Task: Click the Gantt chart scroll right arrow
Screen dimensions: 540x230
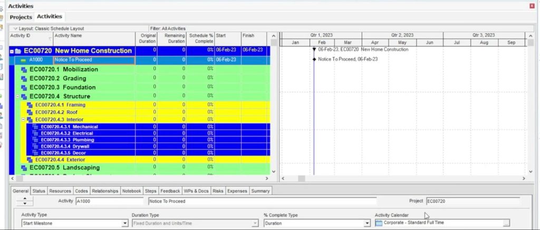Action: [524, 178]
